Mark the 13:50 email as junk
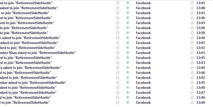213x107 pixels. click(192, 33)
